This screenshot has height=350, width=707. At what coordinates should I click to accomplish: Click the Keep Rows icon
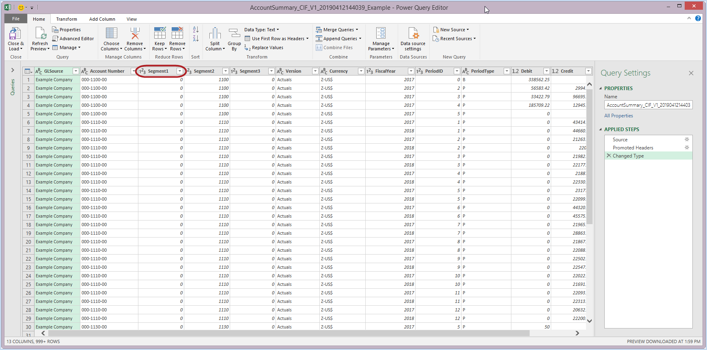point(160,33)
